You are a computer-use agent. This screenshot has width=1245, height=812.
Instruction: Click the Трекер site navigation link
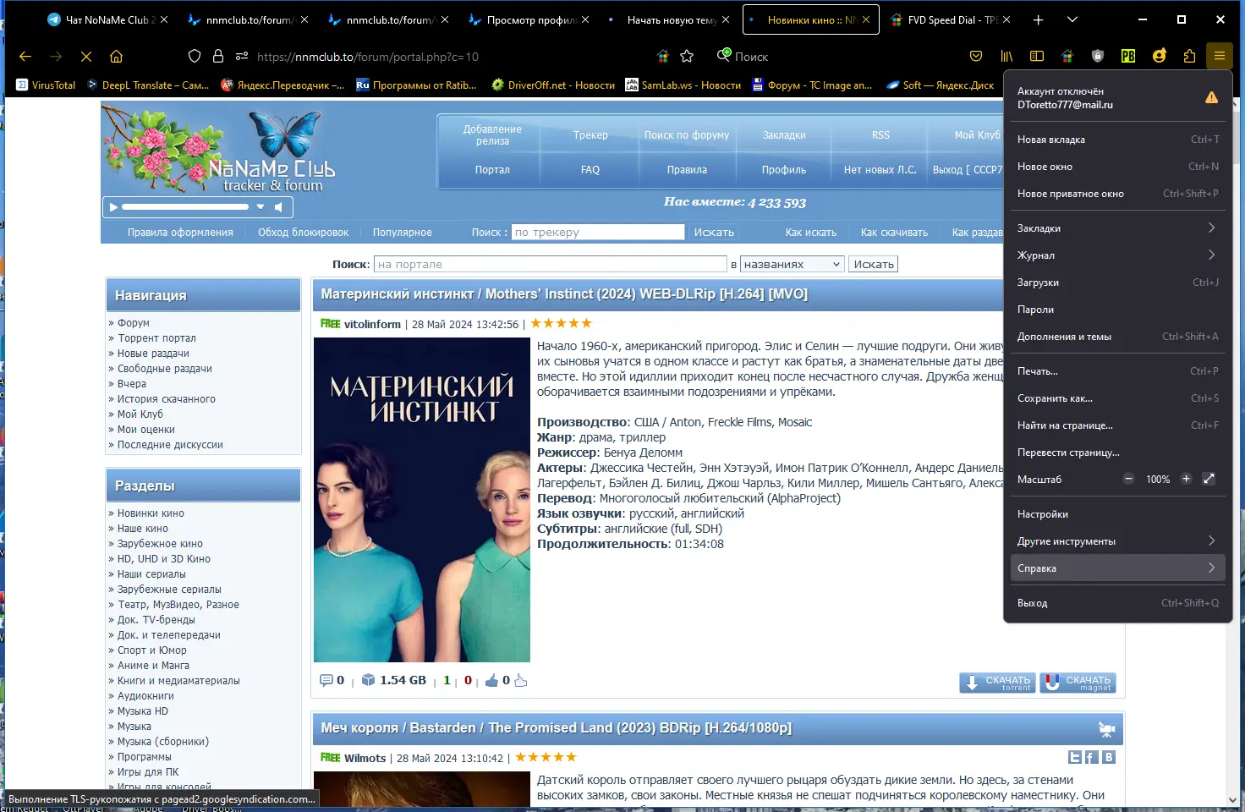590,135
